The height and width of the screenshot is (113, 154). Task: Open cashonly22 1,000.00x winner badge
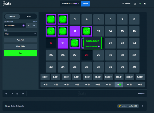(128, 106)
